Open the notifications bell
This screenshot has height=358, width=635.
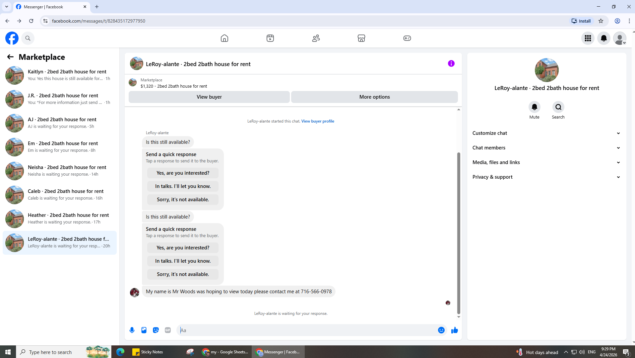(x=604, y=38)
